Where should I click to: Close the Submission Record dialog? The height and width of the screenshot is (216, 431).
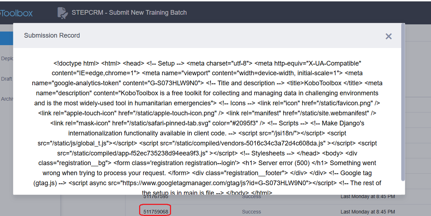pyautogui.click(x=388, y=36)
